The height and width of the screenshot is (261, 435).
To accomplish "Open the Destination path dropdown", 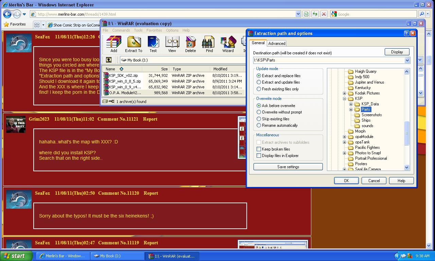I will [407, 60].
